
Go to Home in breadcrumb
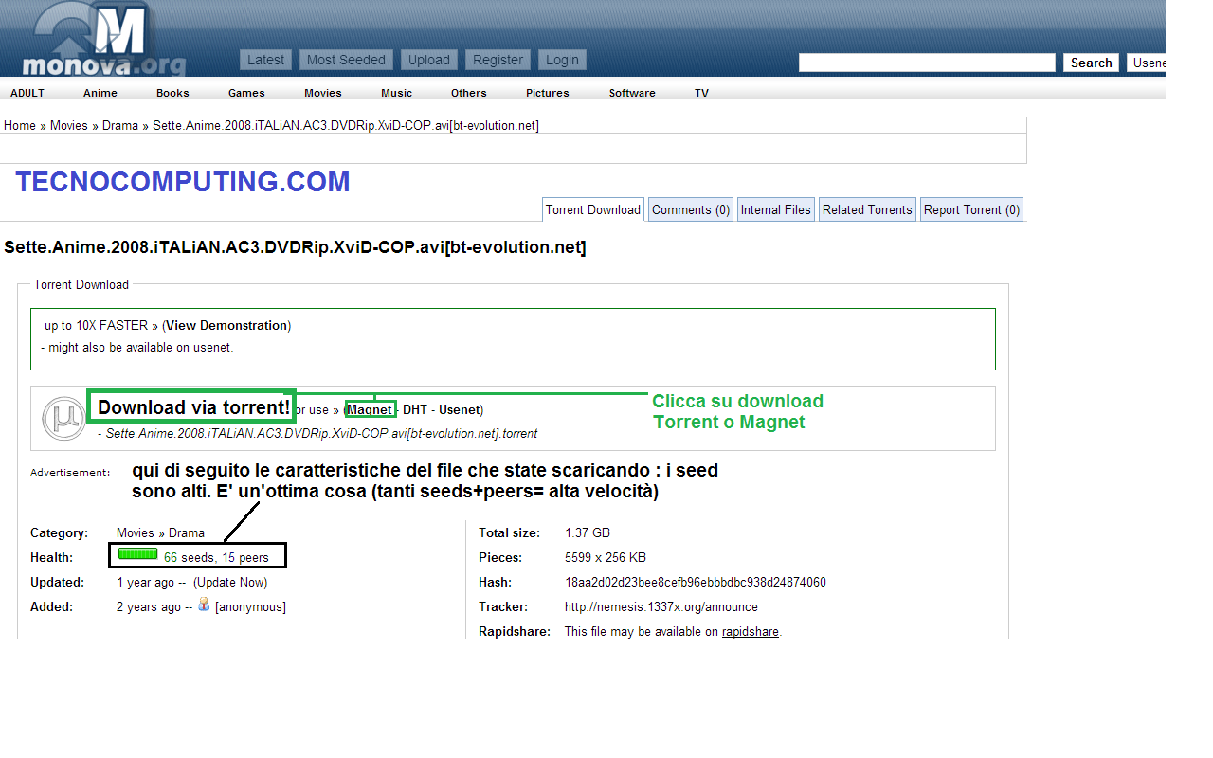point(20,125)
